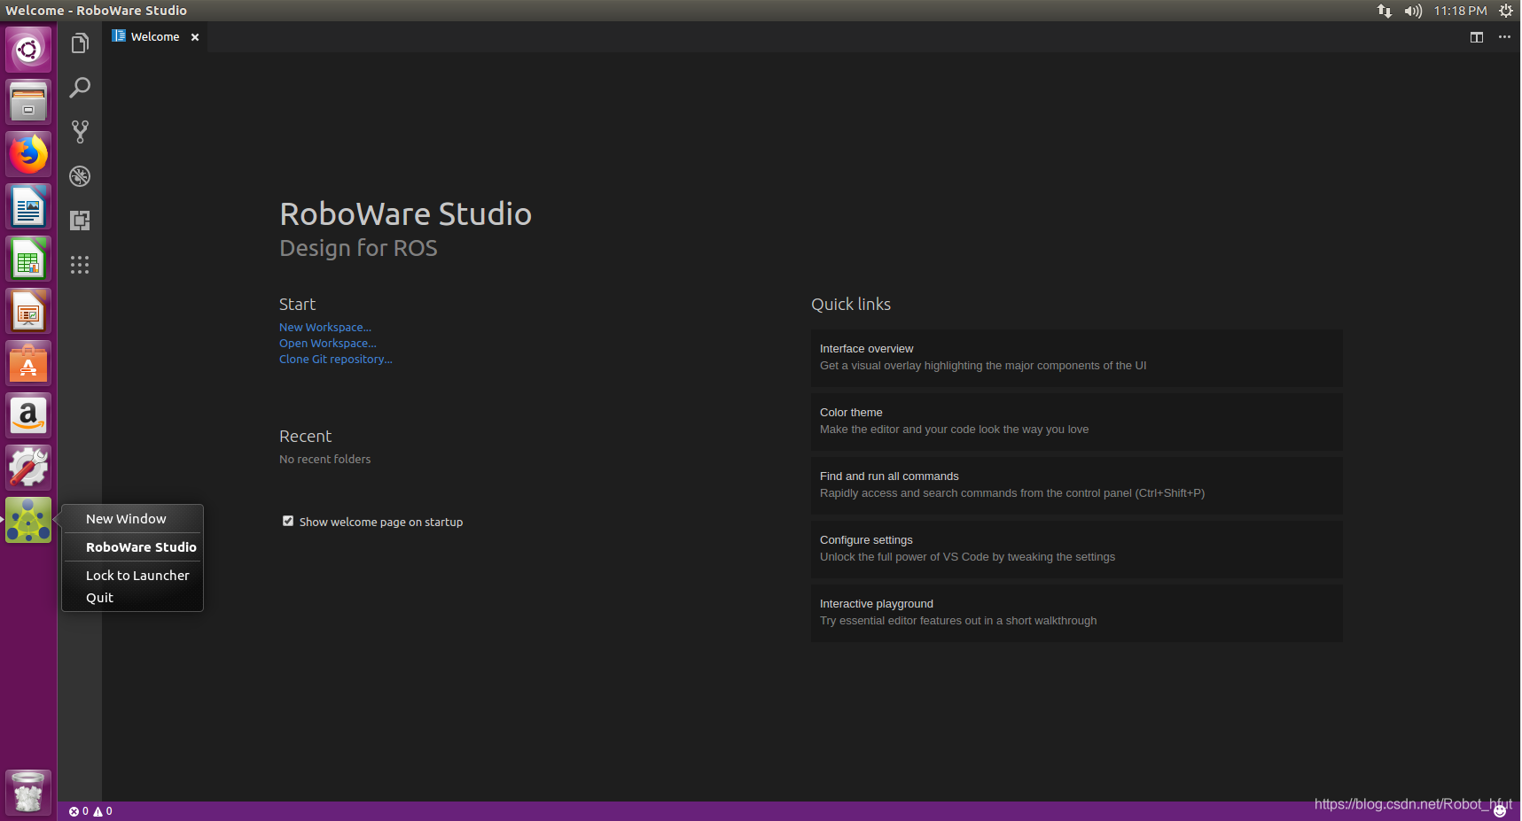
Task: Open the network indicator in top panel
Action: pyautogui.click(x=1385, y=11)
